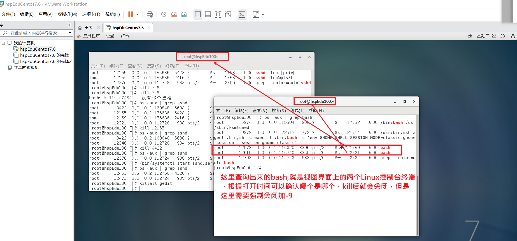This screenshot has height=241, width=517.
Task: Enter full screen mode icon
Action: (218, 14)
